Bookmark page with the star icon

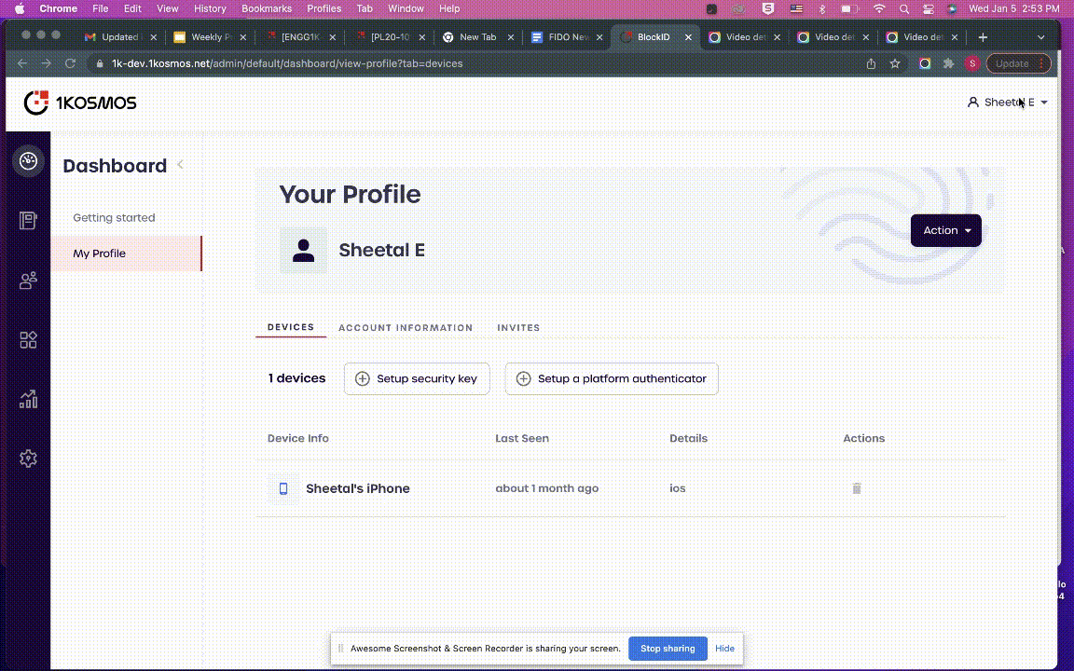[895, 63]
